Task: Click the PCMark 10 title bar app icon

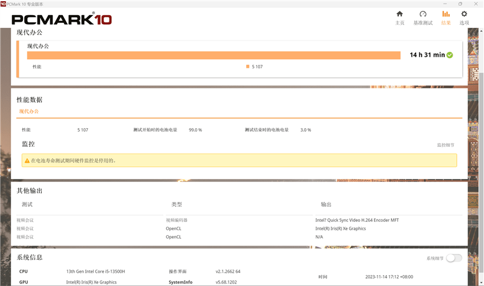Action: coord(4,4)
